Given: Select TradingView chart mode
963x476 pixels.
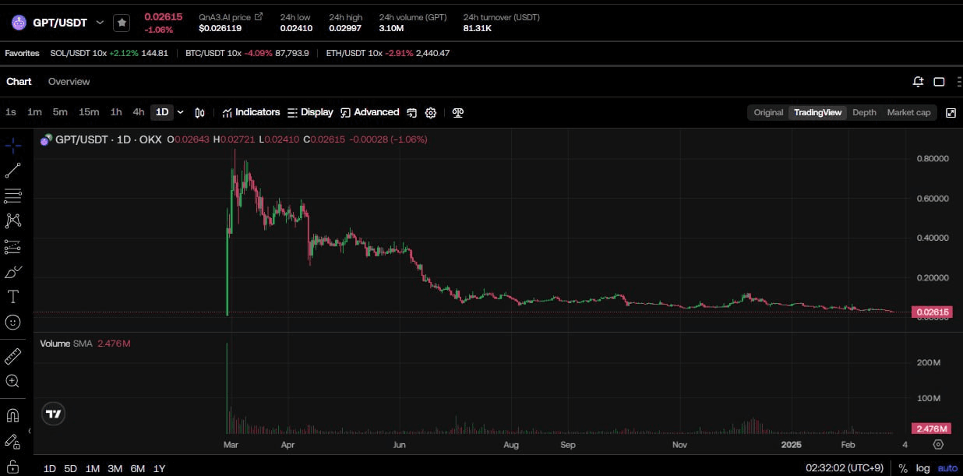Looking at the screenshot, I should (817, 113).
